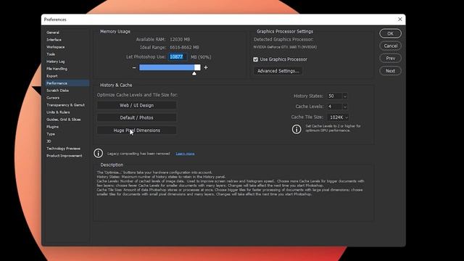This screenshot has height=261, width=464.
Task: Expand the Cache Levels dropdown arrow
Action: pyautogui.click(x=345, y=107)
